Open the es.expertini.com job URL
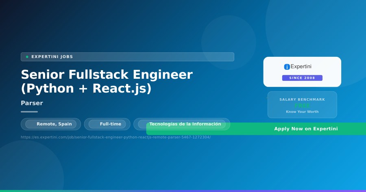 coord(116,137)
